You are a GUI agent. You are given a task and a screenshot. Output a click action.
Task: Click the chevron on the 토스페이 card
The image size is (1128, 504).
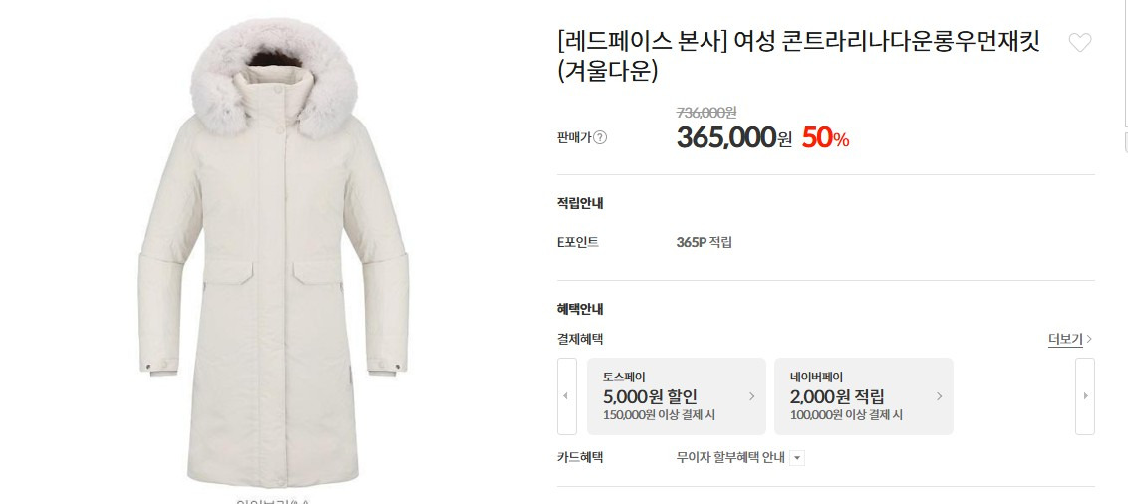pyautogui.click(x=751, y=396)
